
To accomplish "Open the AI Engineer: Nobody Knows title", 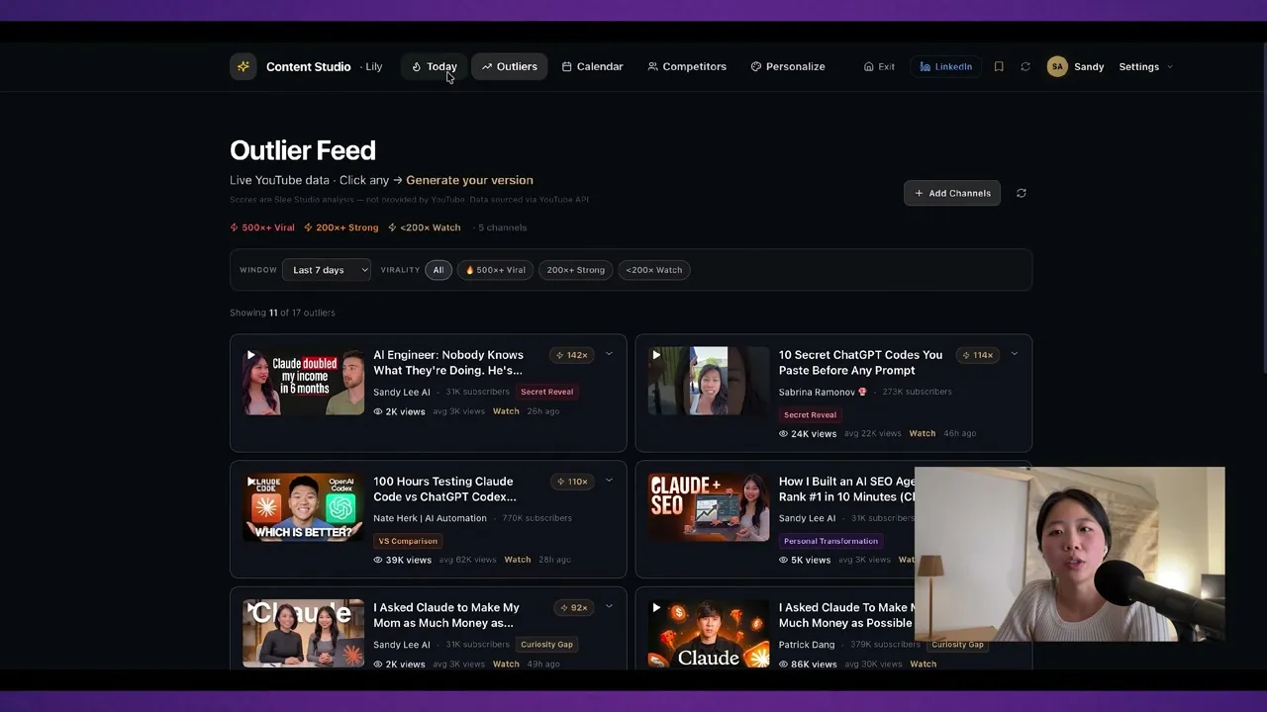I will [447, 363].
